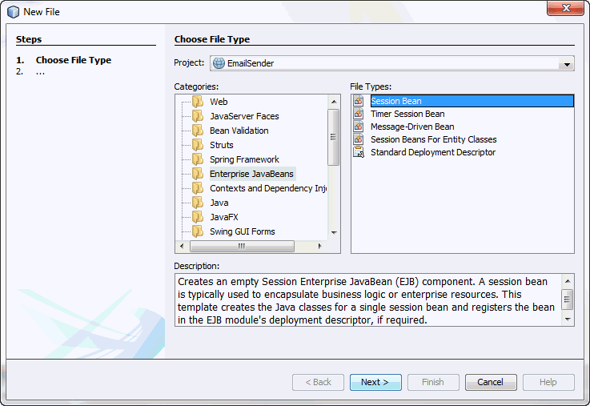This screenshot has height=406, width=590.
Task: Select Contexts and Dependency Injection category
Action: pyautogui.click(x=268, y=188)
